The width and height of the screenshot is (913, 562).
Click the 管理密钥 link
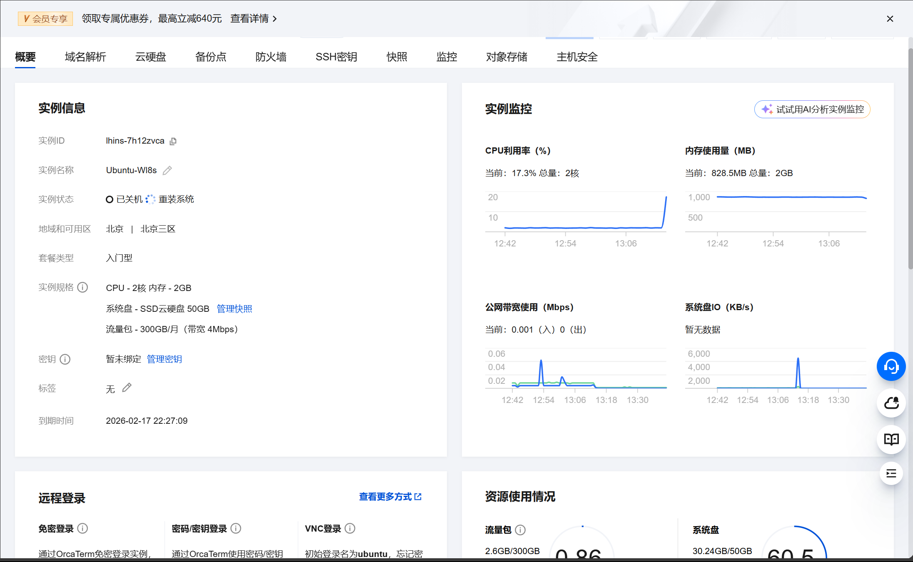165,359
